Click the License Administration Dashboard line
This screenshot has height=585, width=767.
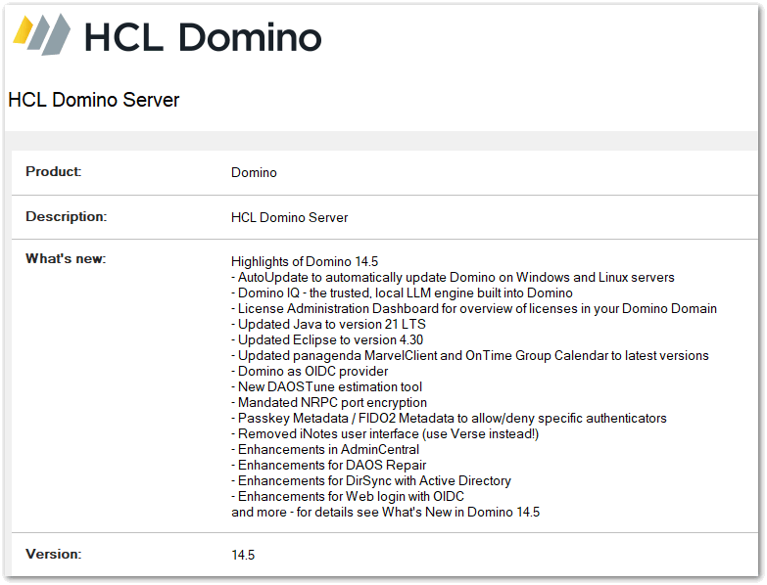coord(474,308)
